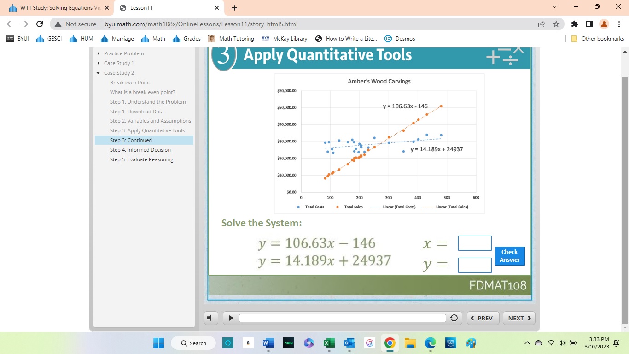
Task: Open the taskbar clock and calendar
Action: pyautogui.click(x=597, y=343)
